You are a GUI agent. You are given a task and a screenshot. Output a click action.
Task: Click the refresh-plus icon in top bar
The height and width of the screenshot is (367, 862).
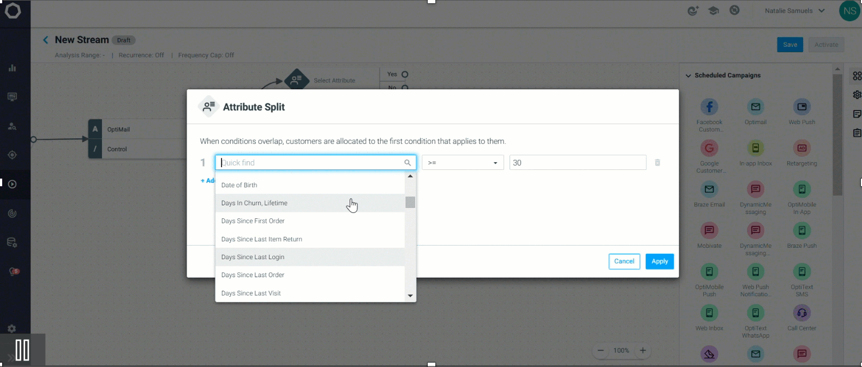coord(693,11)
